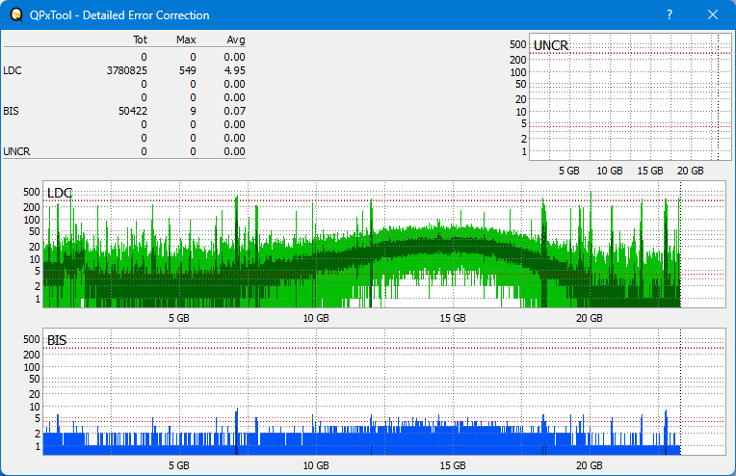Click the window title QPxTool - Detailed Error Correction
This screenshot has height=476, width=736.
click(119, 15)
